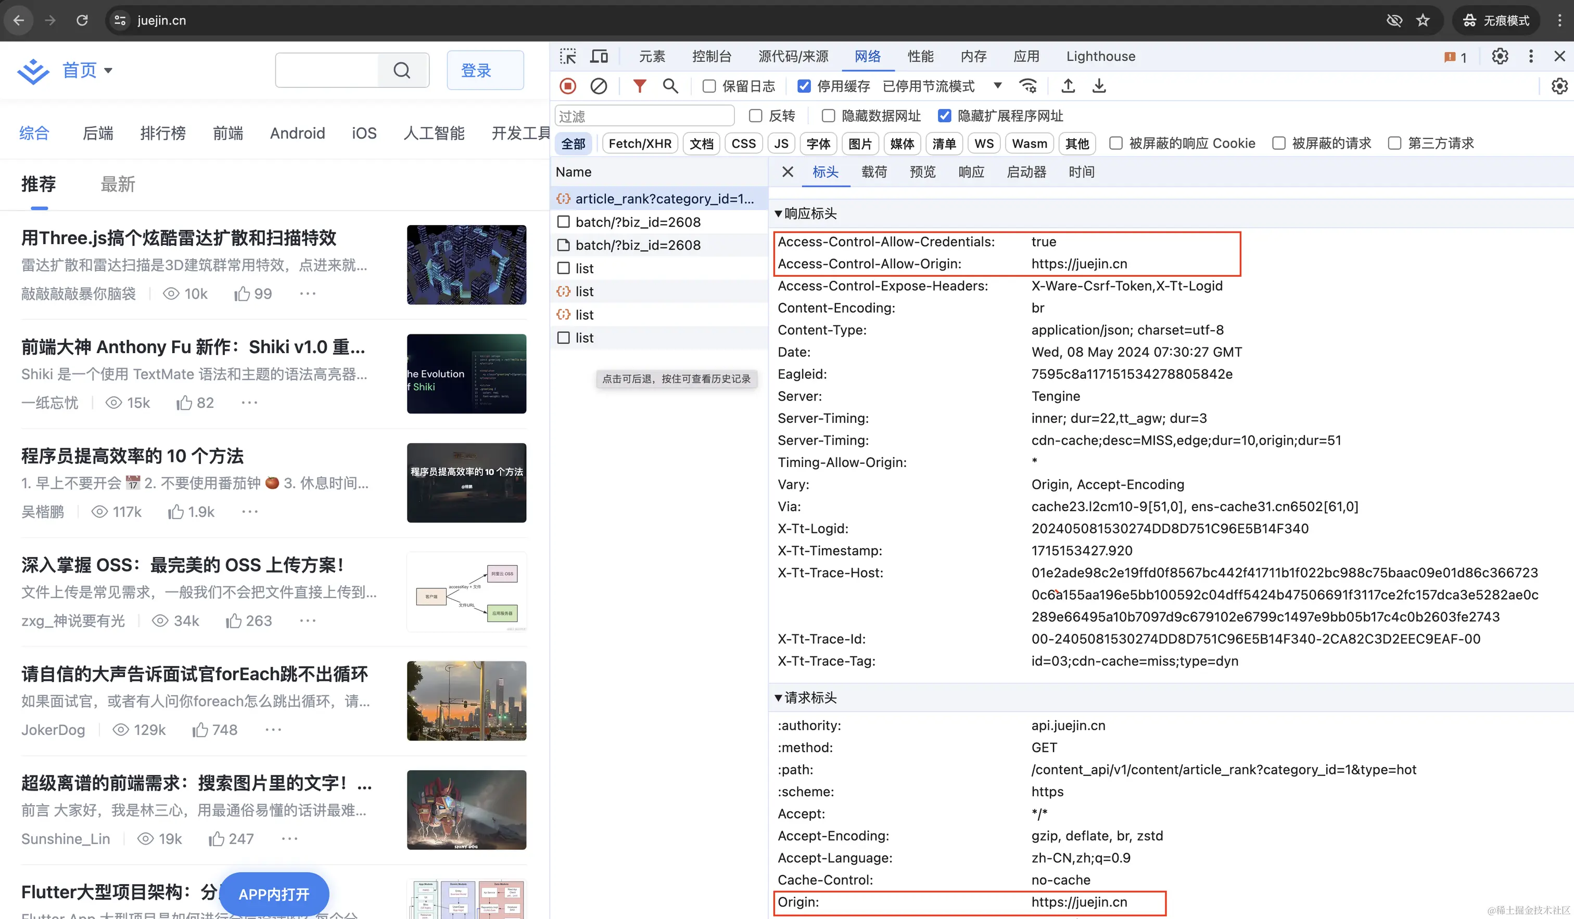The image size is (1574, 919).
Task: Open DevTools settings gear
Action: click(x=1500, y=56)
